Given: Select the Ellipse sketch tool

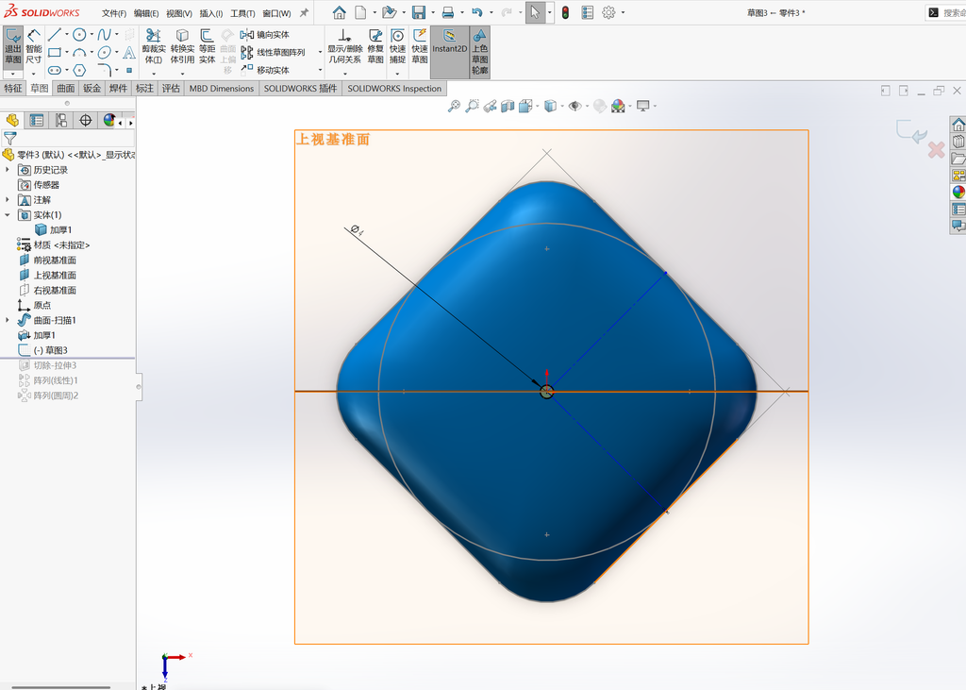Looking at the screenshot, I should tap(104, 53).
